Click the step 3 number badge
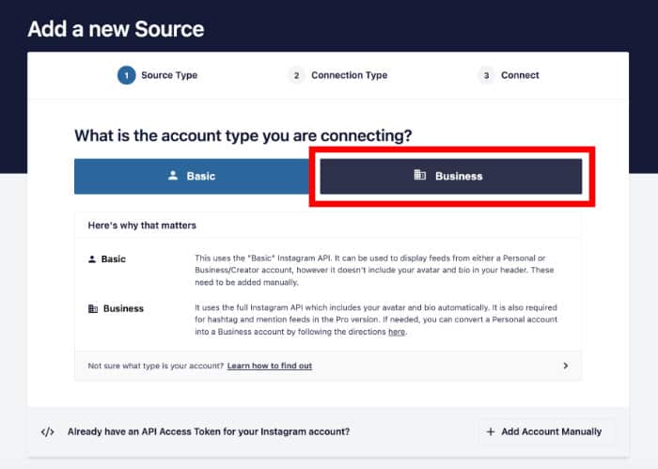Image resolution: width=658 pixels, height=469 pixels. (486, 75)
